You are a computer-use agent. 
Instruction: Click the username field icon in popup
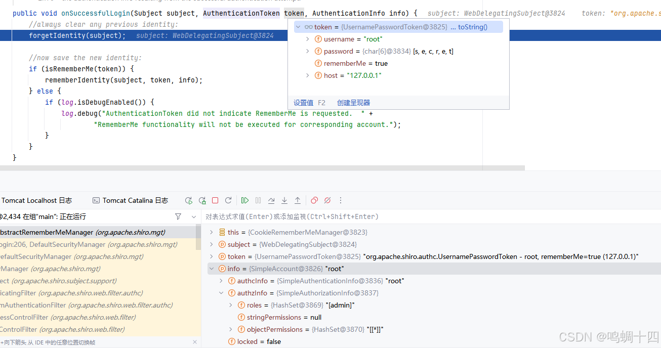coord(318,39)
